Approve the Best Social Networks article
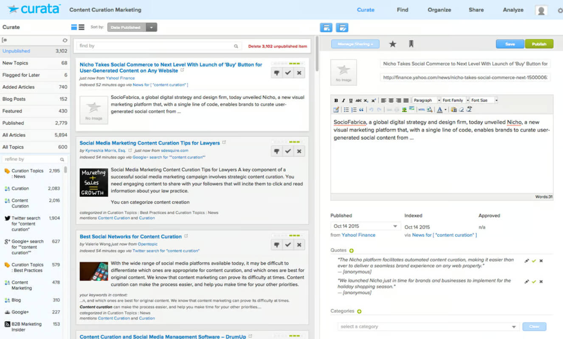 pos(288,245)
